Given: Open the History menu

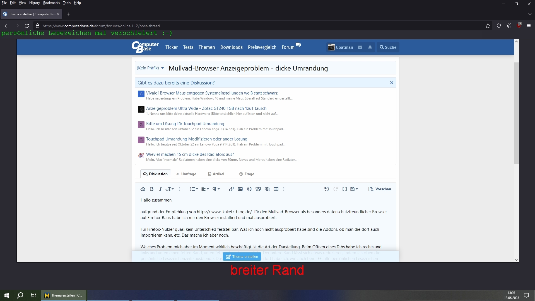Looking at the screenshot, I should click(35, 3).
